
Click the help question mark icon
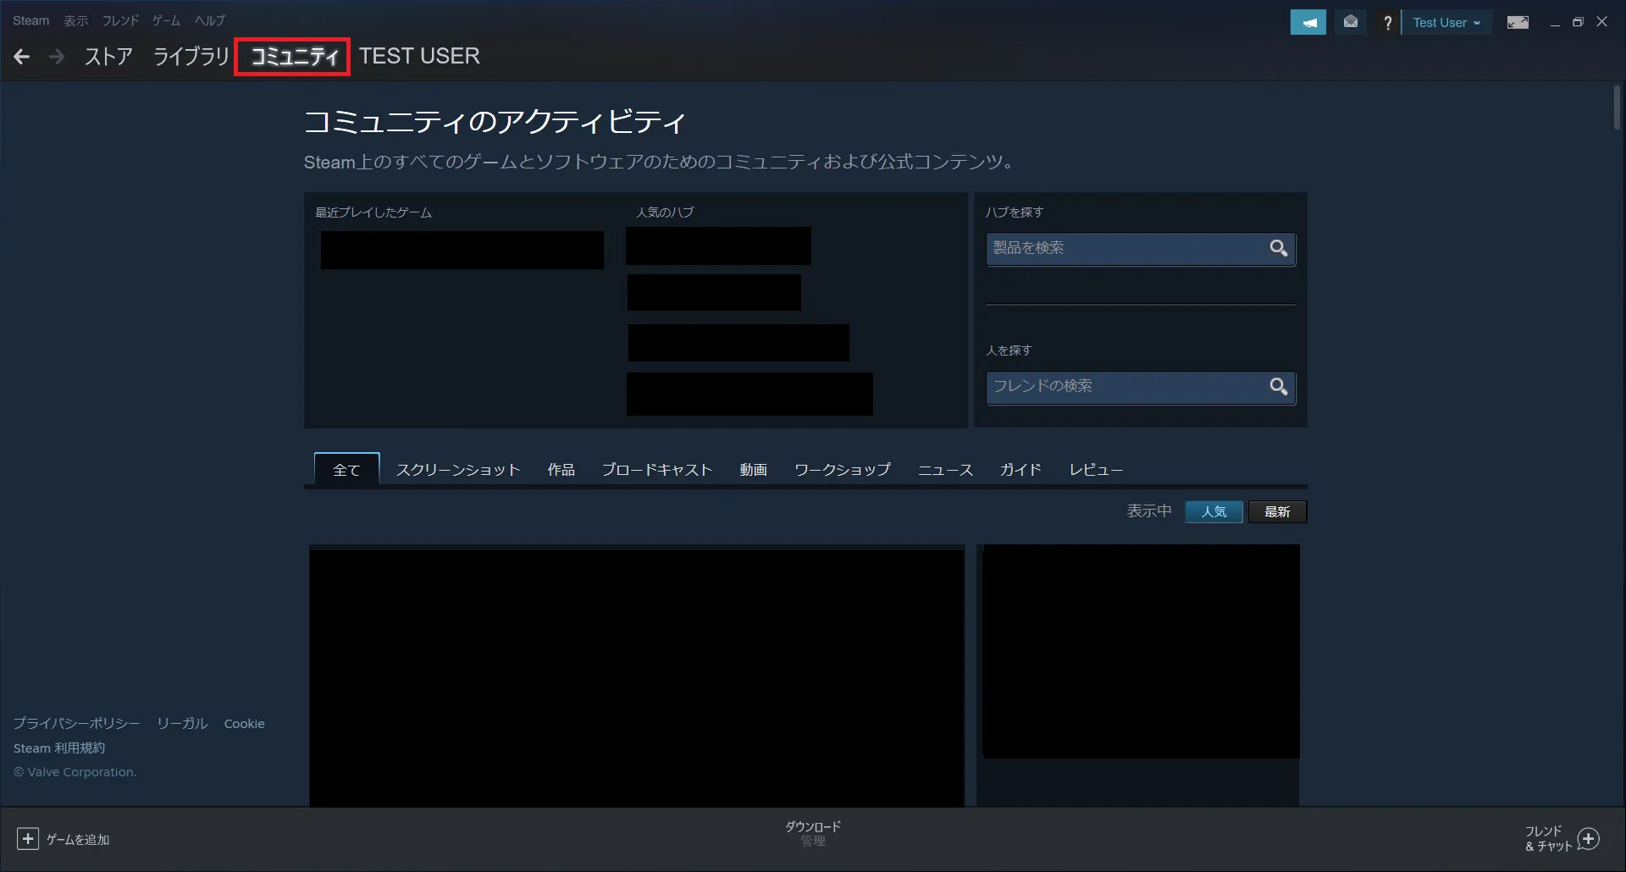[x=1387, y=23]
